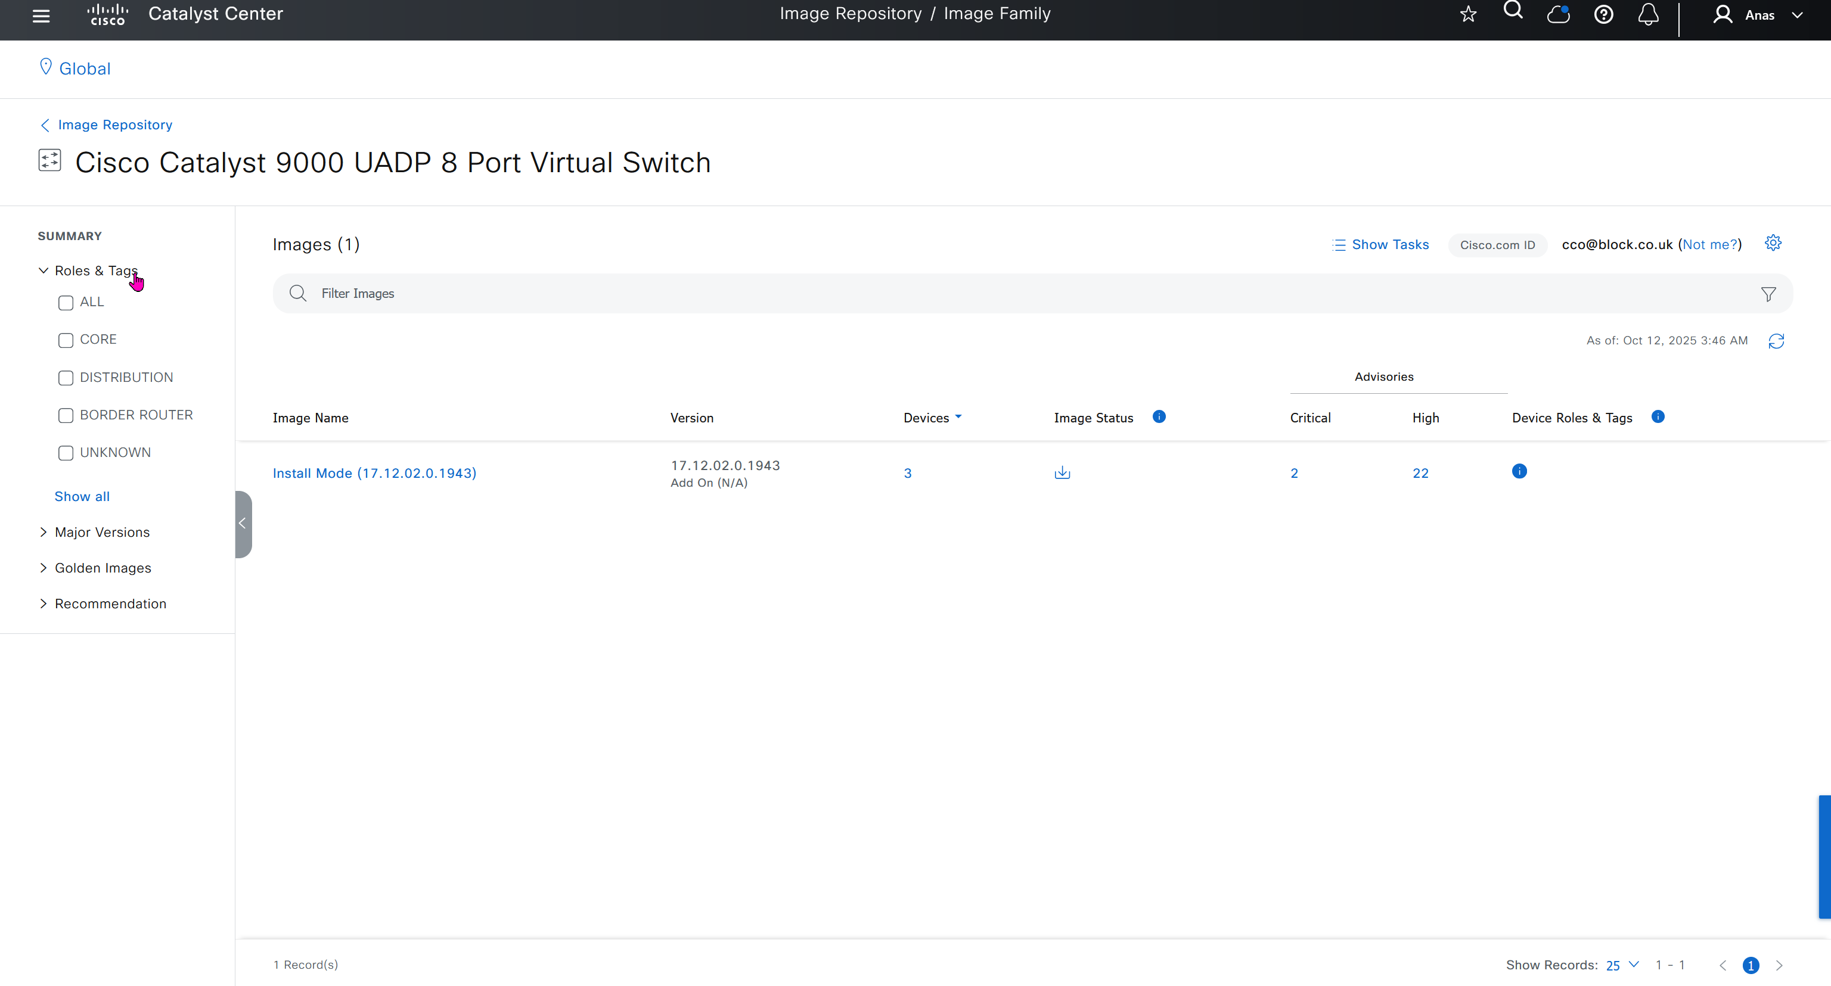Viewport: 1831px width, 986px height.
Task: Open Install Mode (17.12.02.0.1943) image link
Action: coord(374,473)
